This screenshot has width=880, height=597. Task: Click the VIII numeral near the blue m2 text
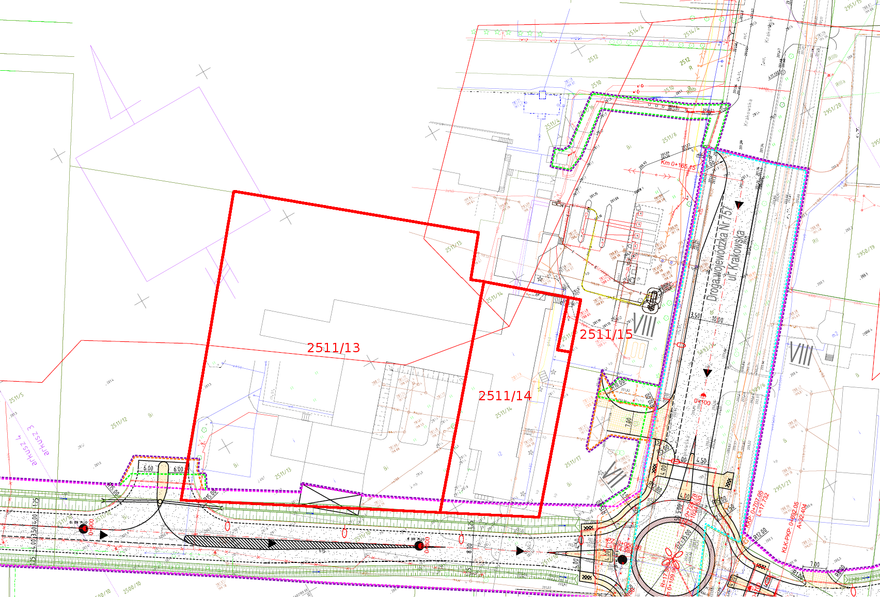(801, 354)
